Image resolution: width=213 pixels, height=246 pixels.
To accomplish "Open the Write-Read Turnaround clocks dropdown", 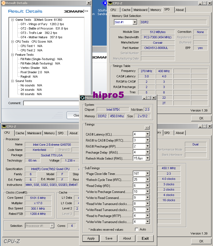I will click(x=147, y=210).
